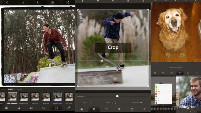Flip the image horizontally in the crop panel
This screenshot has width=201, height=113.
[111, 103]
